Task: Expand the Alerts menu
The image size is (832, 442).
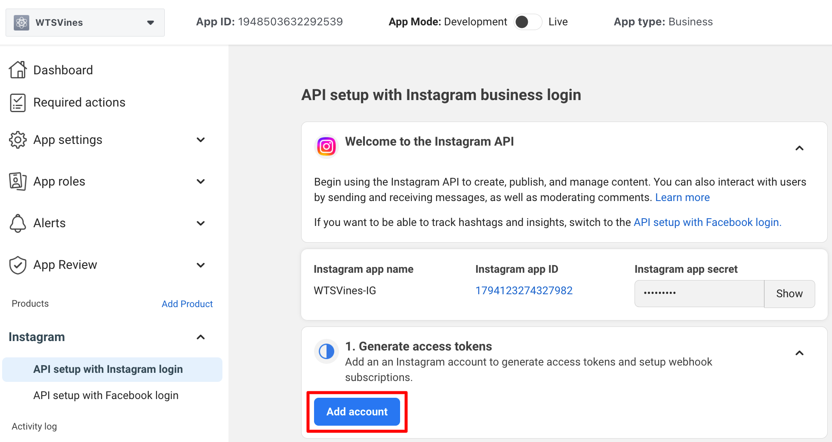Action: click(200, 223)
